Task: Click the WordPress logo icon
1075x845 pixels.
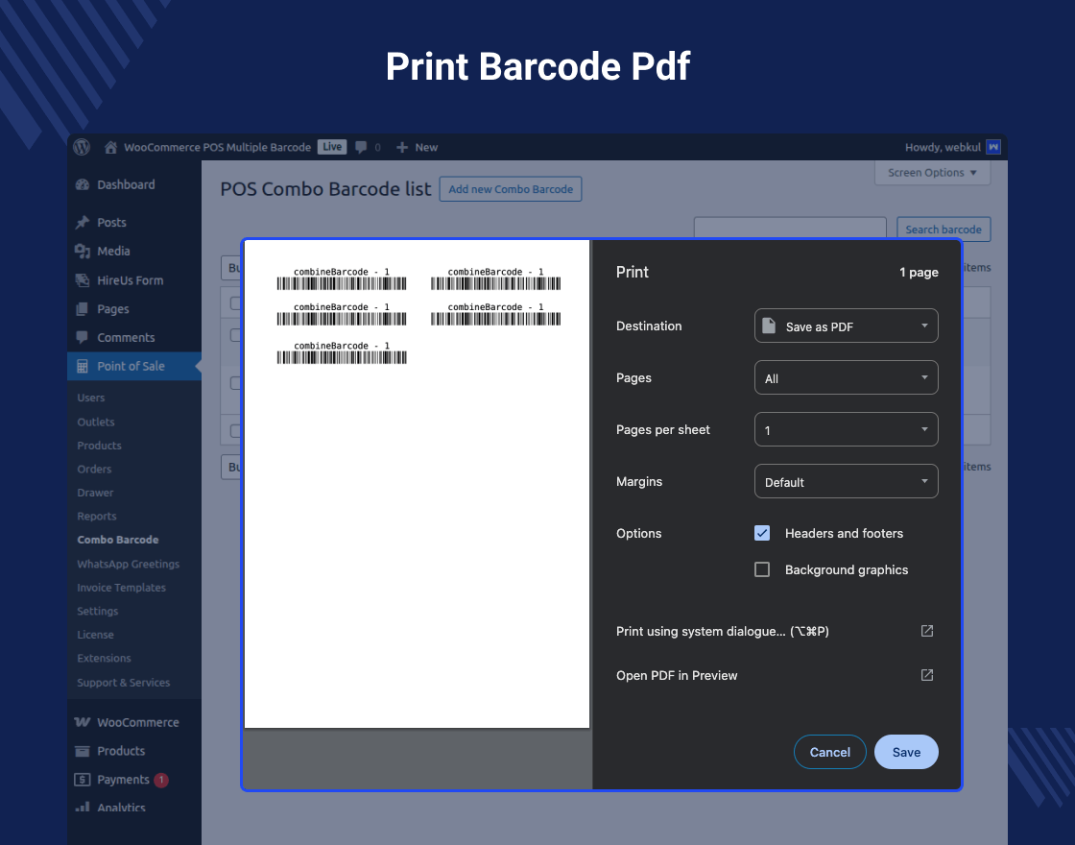Action: [x=82, y=147]
